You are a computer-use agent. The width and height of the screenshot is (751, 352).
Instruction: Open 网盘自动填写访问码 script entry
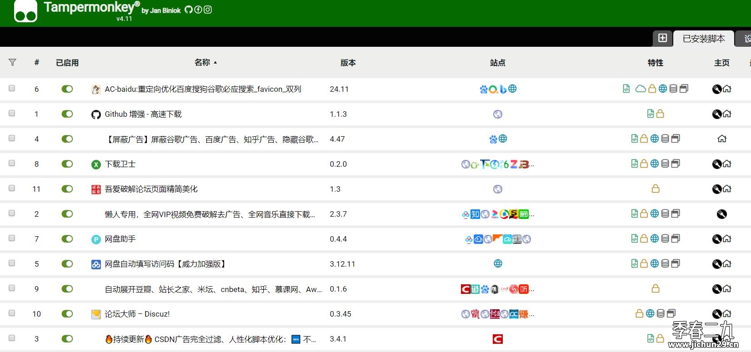pyautogui.click(x=165, y=264)
